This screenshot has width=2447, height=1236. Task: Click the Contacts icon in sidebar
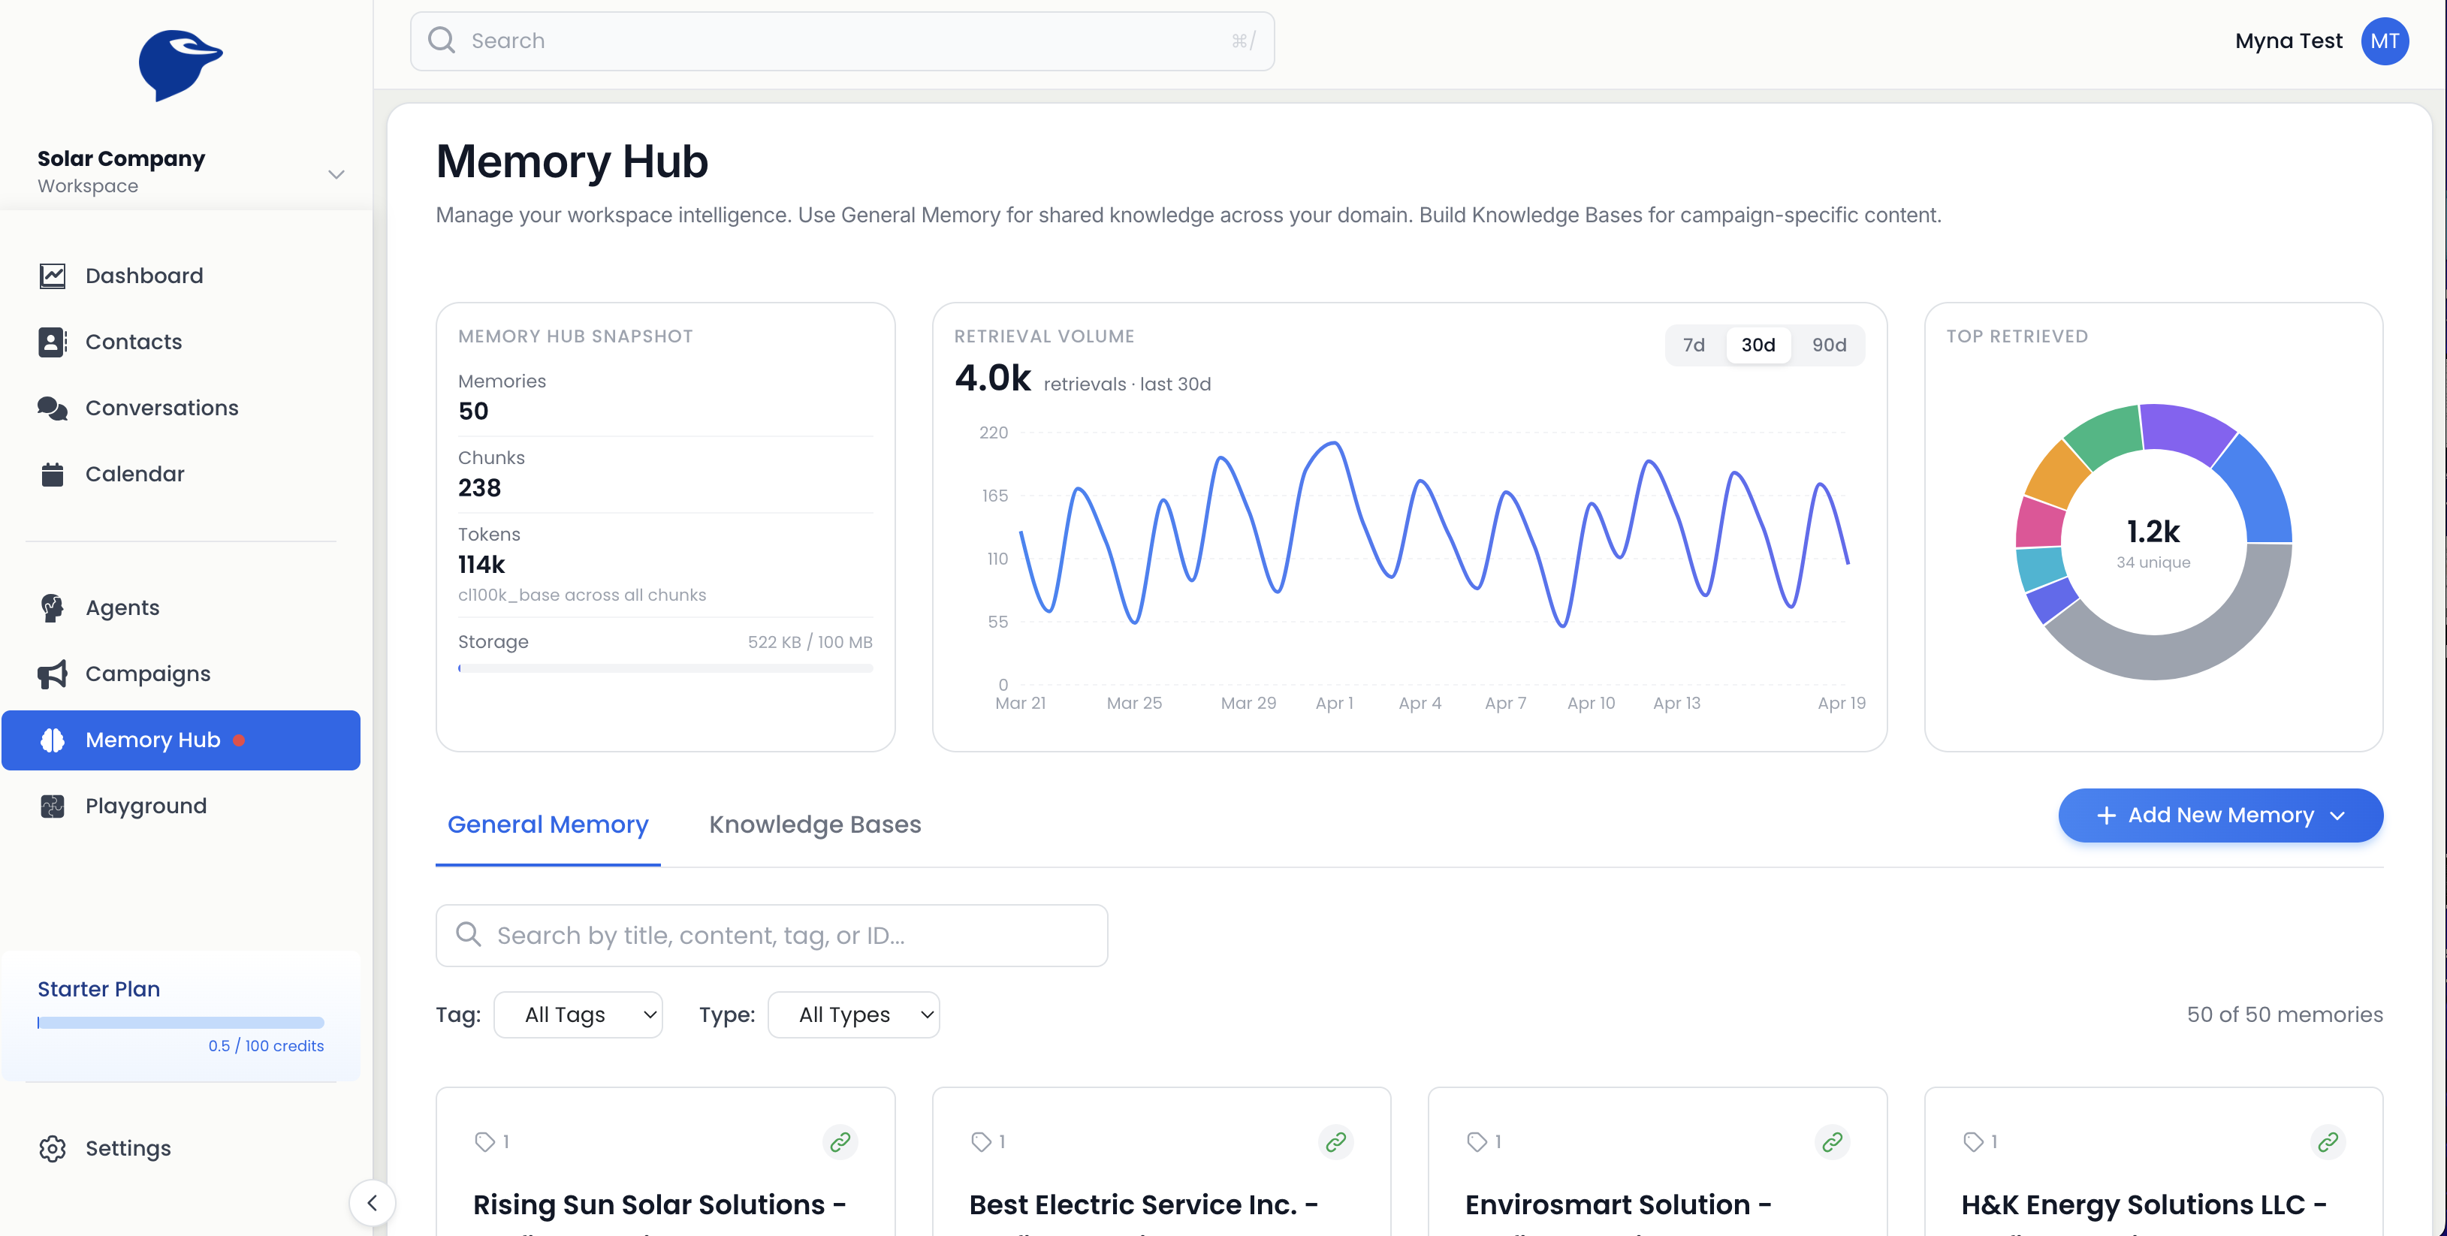[53, 342]
